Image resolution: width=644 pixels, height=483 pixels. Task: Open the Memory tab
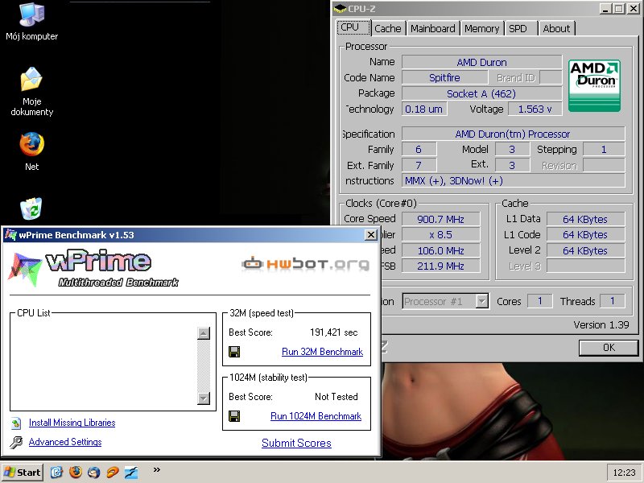tap(481, 28)
